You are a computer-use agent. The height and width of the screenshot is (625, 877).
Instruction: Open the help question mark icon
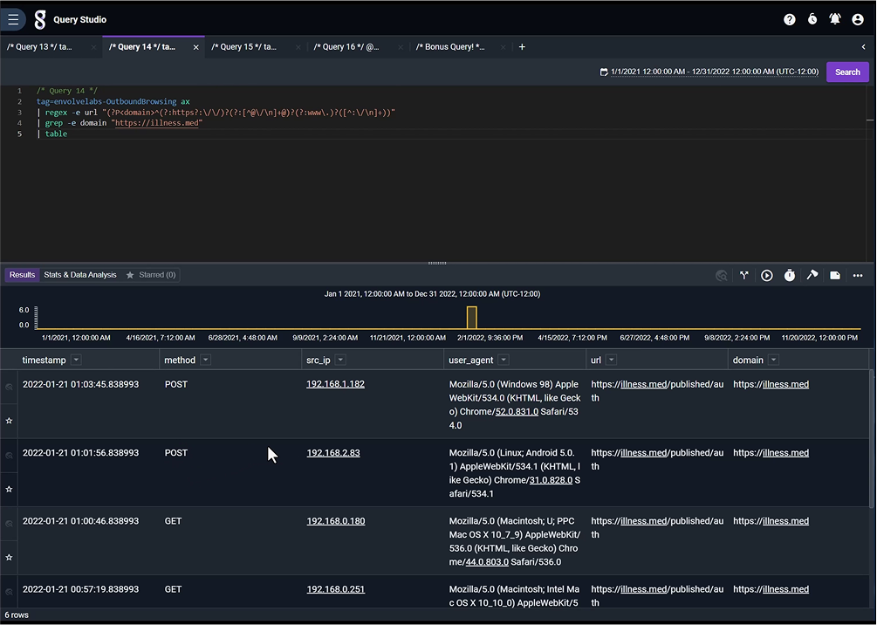789,19
